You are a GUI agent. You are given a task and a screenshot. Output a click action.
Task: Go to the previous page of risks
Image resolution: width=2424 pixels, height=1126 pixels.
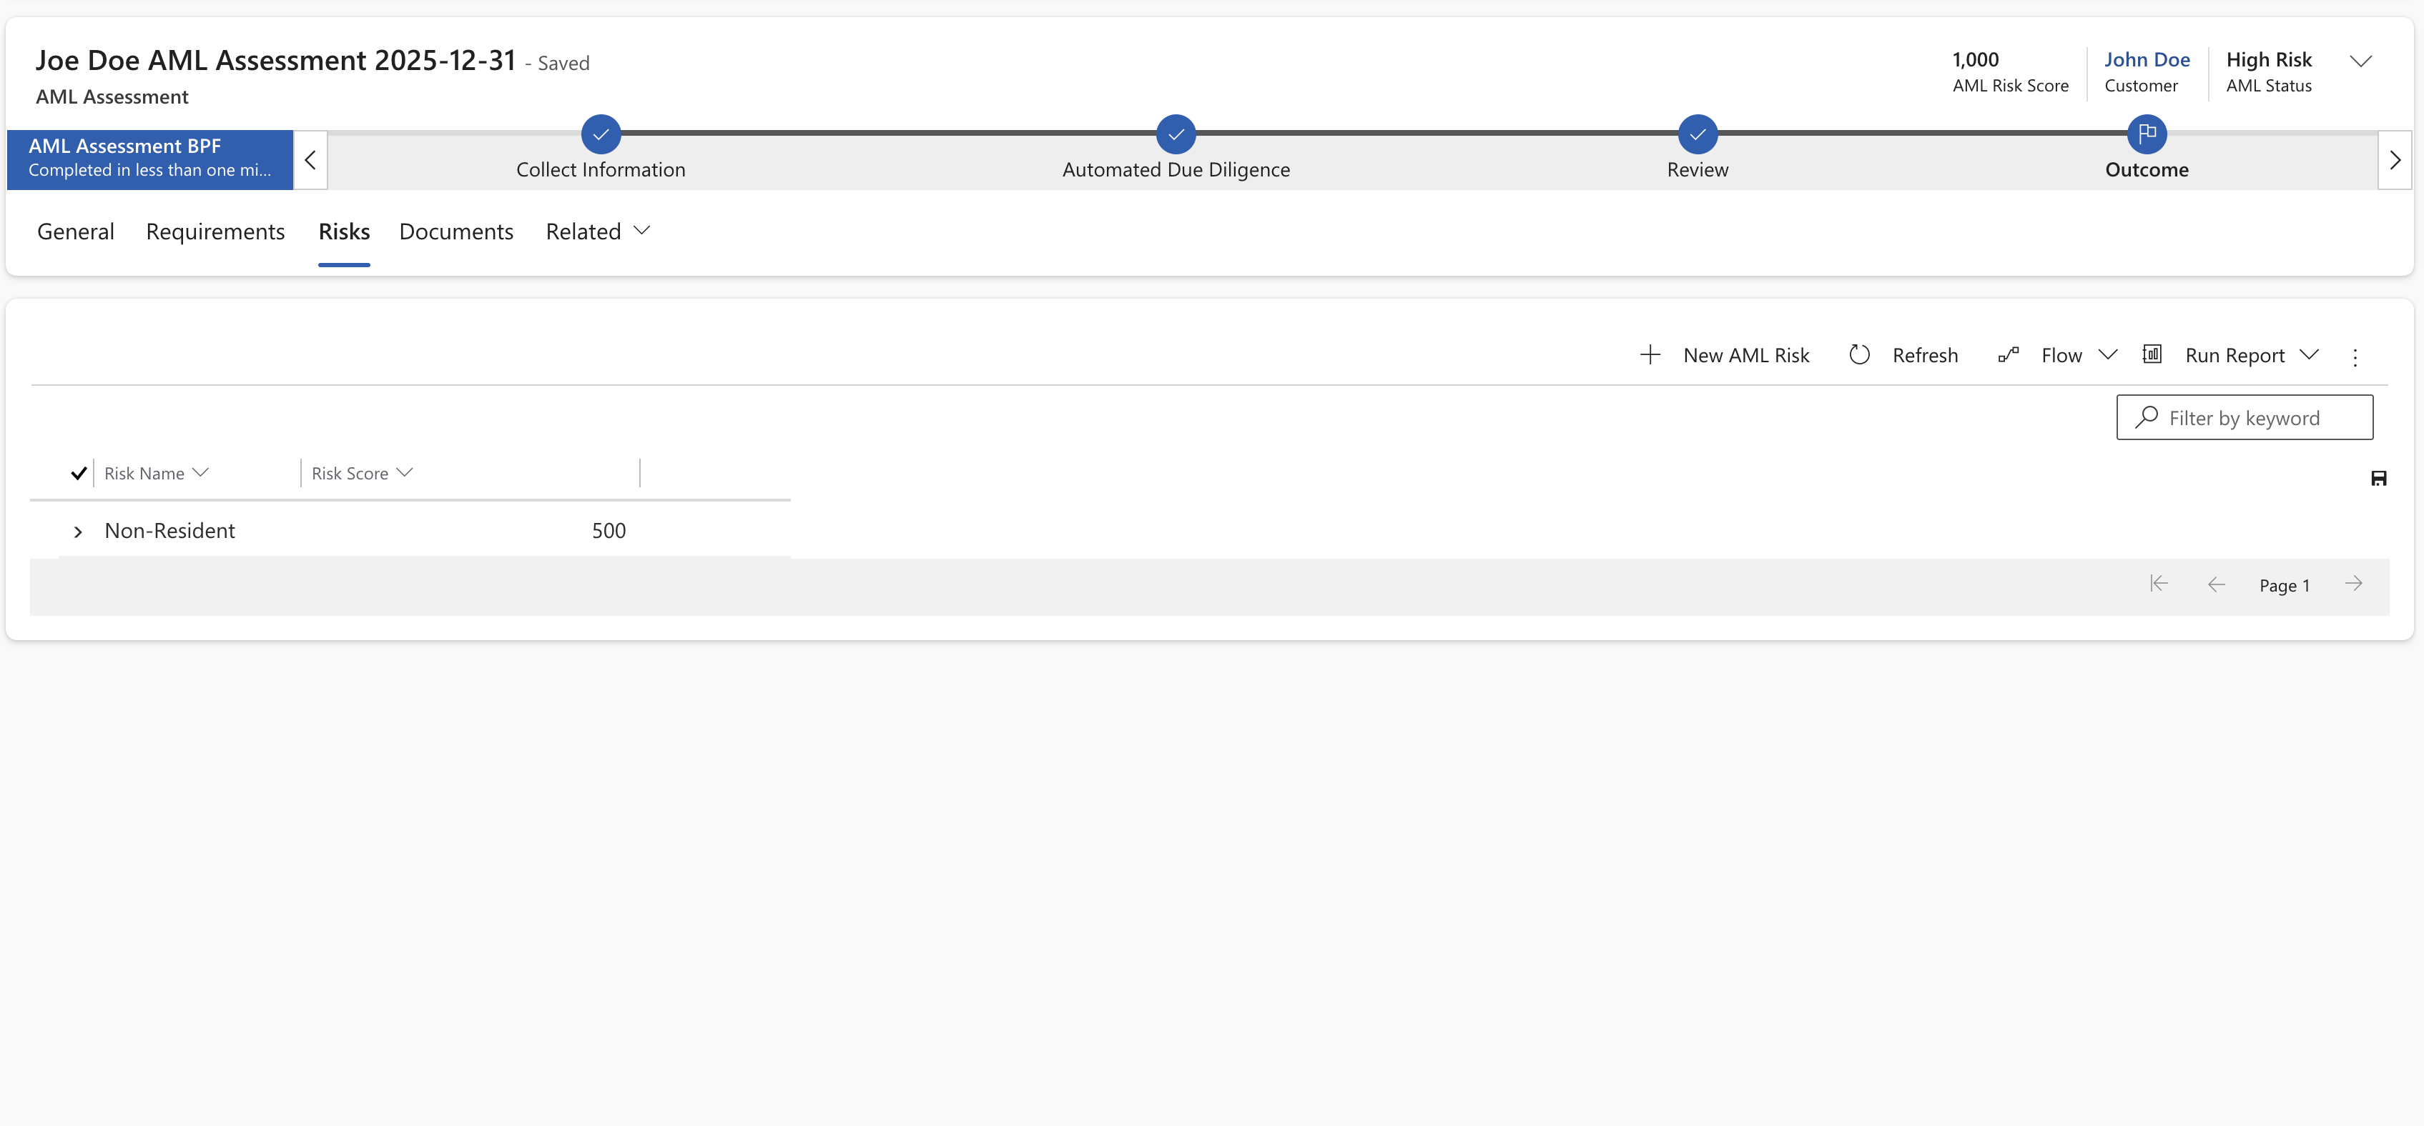(2217, 584)
